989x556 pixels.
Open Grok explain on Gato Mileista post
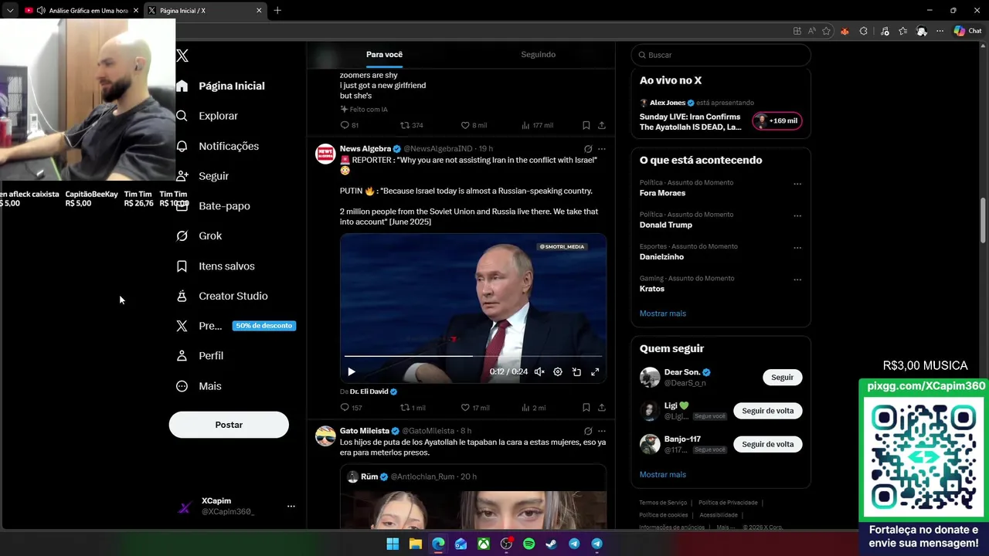click(x=588, y=431)
